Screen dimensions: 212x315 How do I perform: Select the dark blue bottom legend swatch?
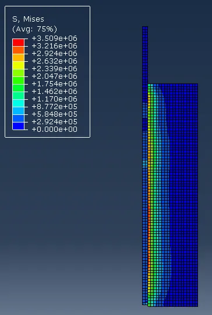(x=18, y=126)
